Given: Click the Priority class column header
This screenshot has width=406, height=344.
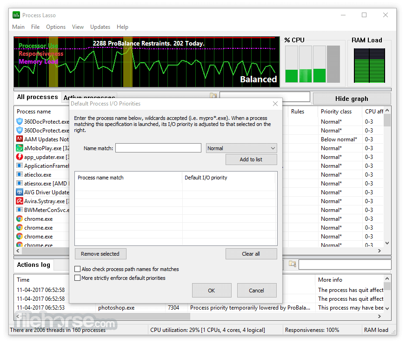Looking at the screenshot, I should (x=340, y=112).
